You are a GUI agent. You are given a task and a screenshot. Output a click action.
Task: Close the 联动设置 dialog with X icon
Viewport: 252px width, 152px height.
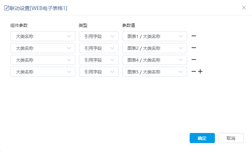coord(244,8)
